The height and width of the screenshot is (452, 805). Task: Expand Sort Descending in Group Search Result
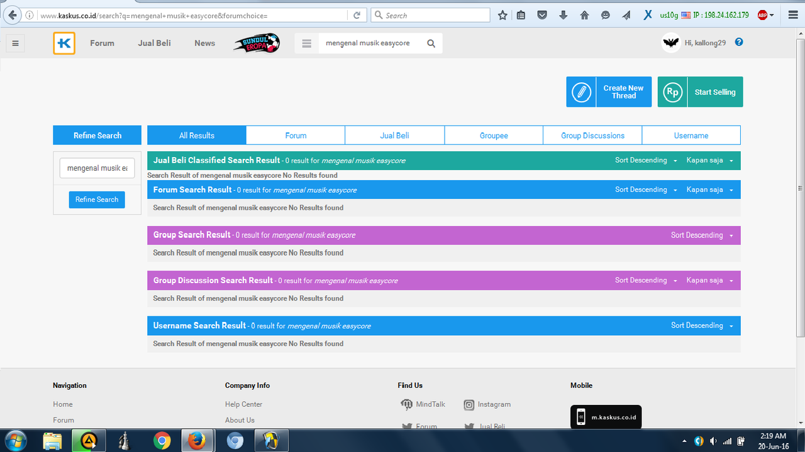click(702, 235)
